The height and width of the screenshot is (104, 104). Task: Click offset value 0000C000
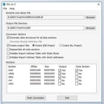(35, 80)
